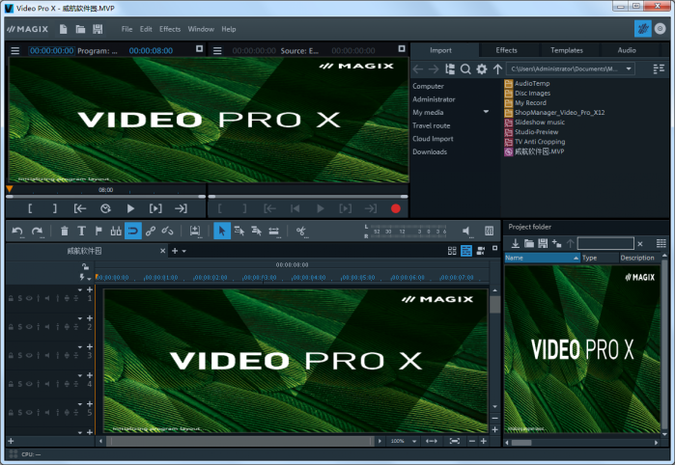
Task: Toggle the unlocked padlock above the track headers
Action: point(85,266)
